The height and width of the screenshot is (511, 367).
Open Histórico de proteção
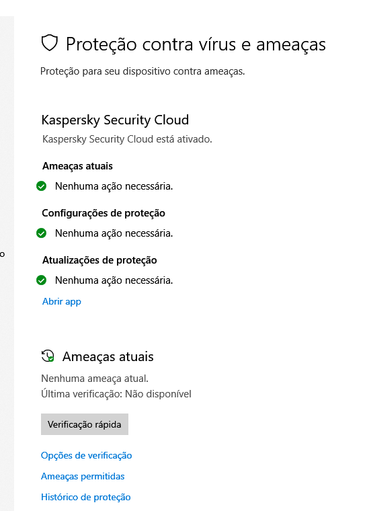86,497
